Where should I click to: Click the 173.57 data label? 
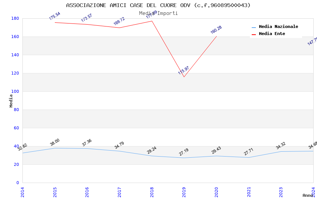pyautogui.click(x=87, y=18)
